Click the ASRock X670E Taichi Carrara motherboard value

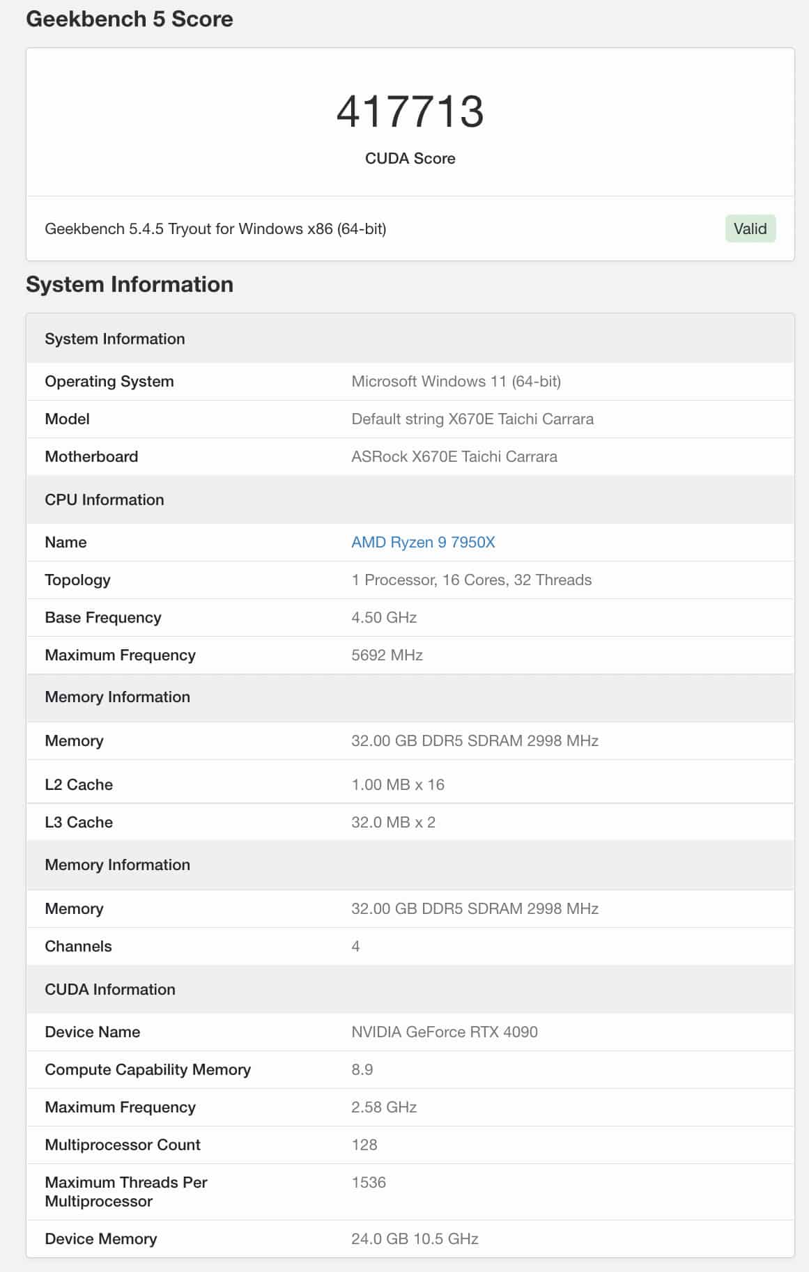pyautogui.click(x=454, y=456)
